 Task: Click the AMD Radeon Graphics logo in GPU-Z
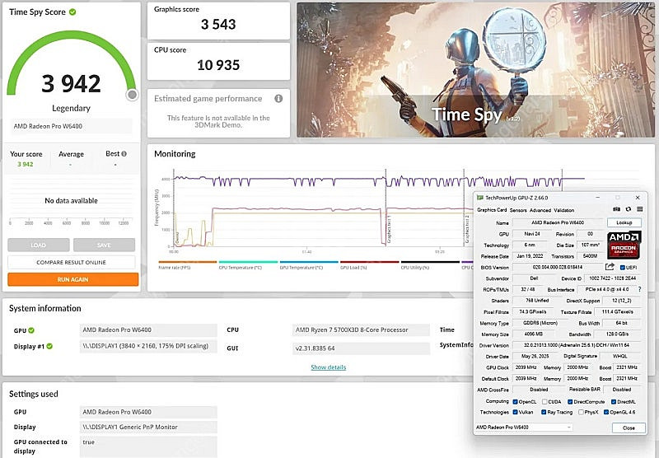[x=624, y=245]
